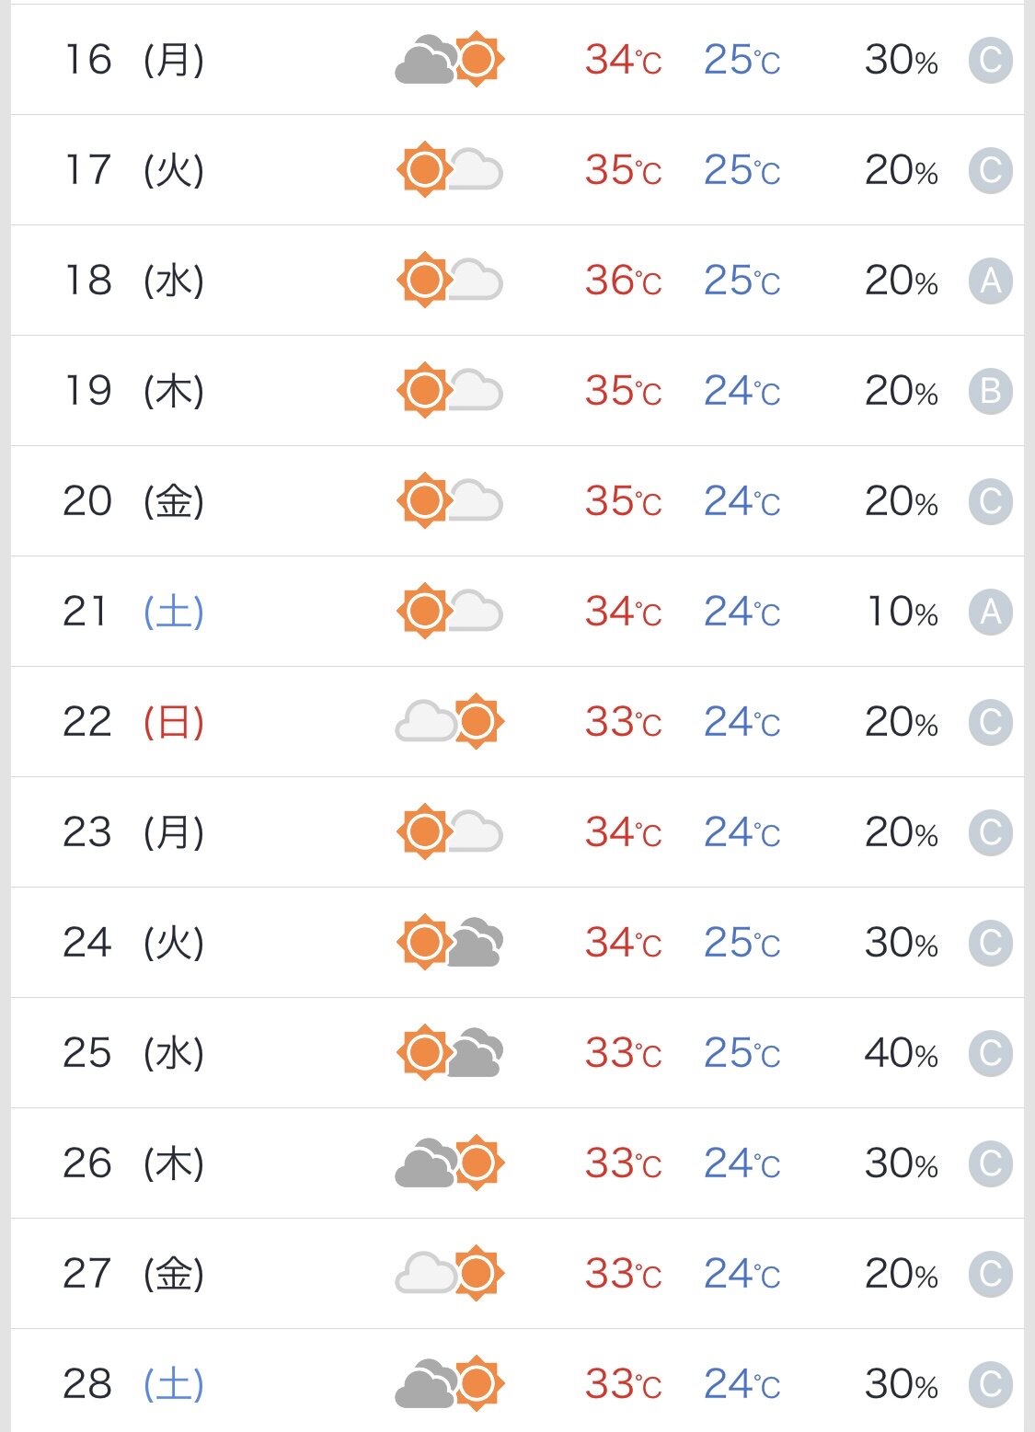
Task: Click the weather icon for Friday the 20th
Action: [x=450, y=501]
